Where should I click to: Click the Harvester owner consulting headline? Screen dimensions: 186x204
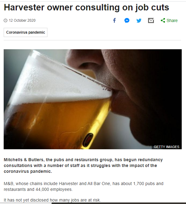coord(87,7)
